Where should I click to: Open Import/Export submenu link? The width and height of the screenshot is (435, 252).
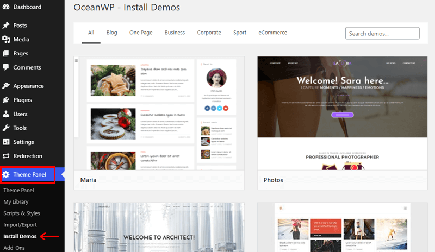(20, 225)
